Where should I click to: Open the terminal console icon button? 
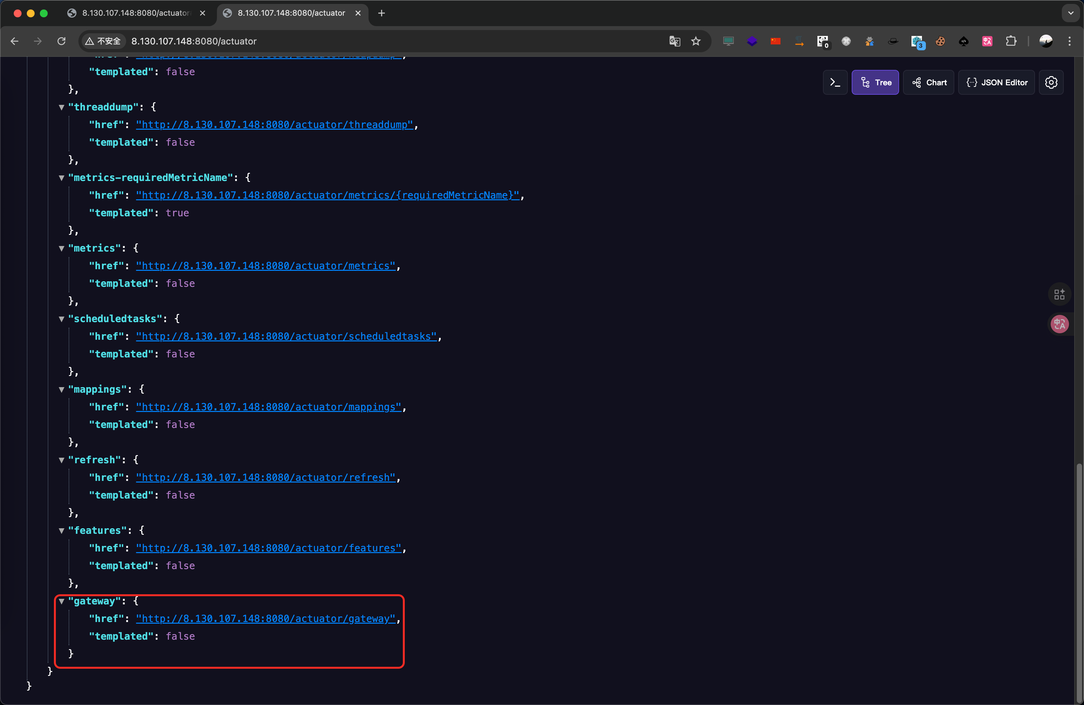[x=835, y=82]
